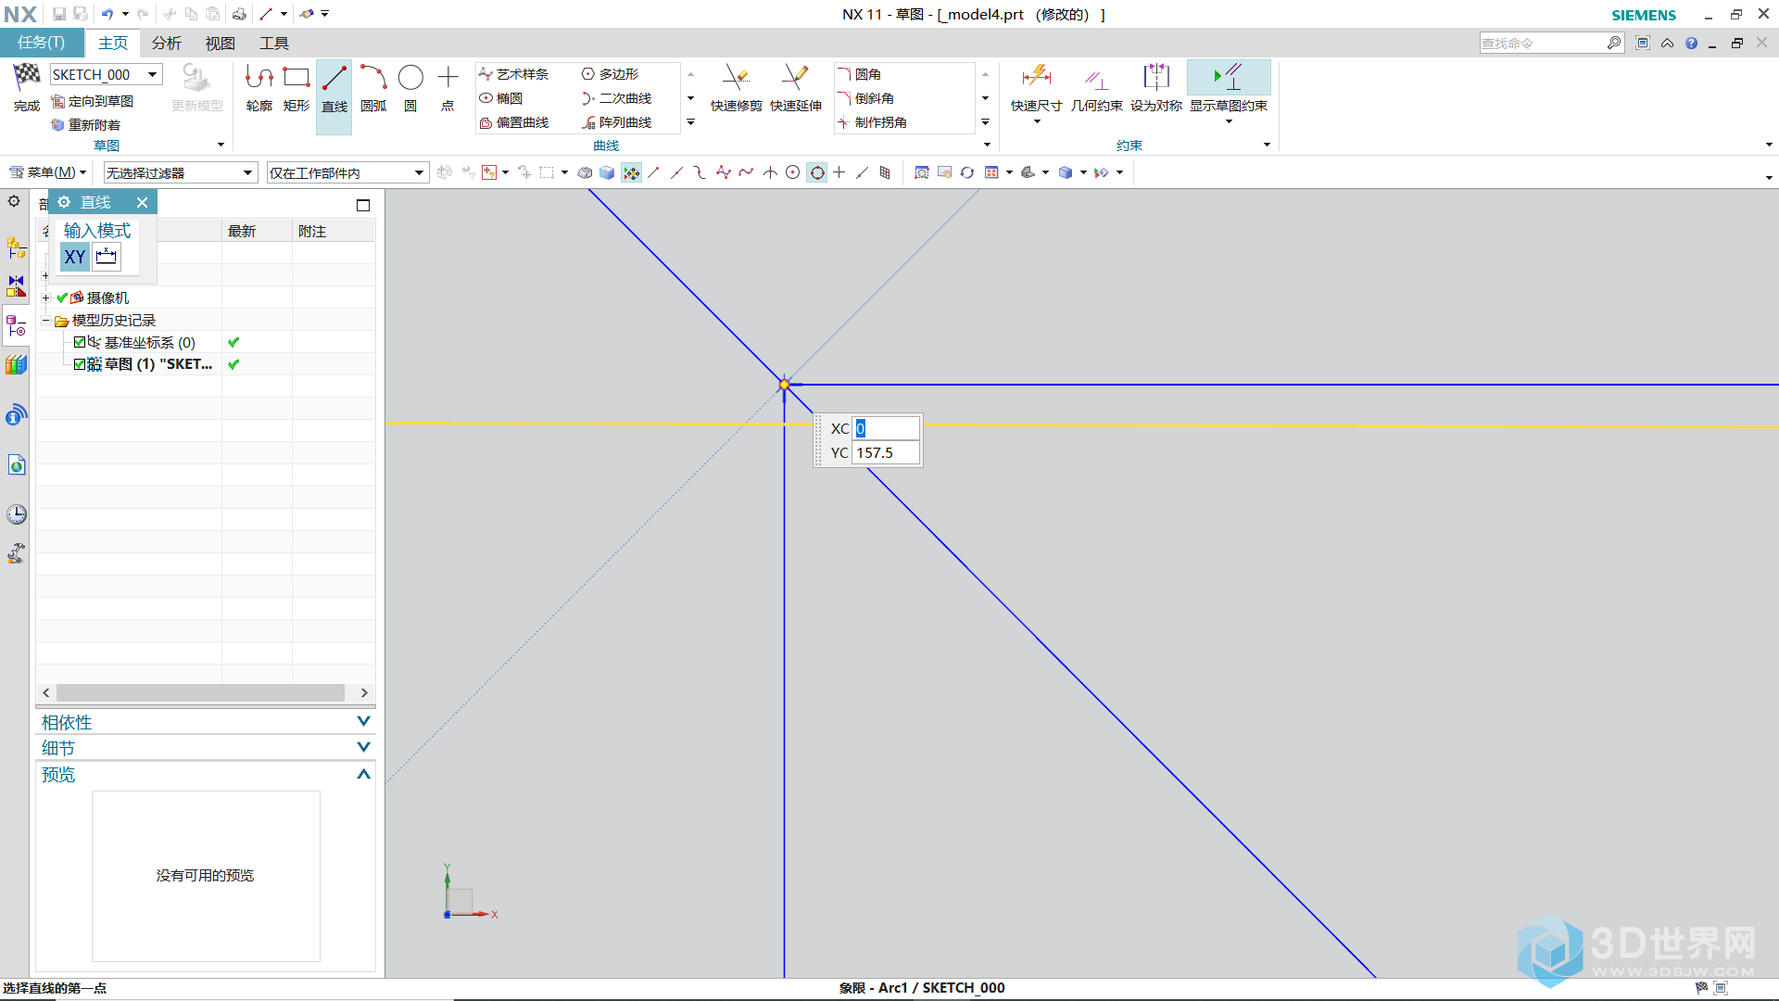Open the 菜单(M) menu dropdown
Screen dimensions: 1779x1001
point(48,172)
